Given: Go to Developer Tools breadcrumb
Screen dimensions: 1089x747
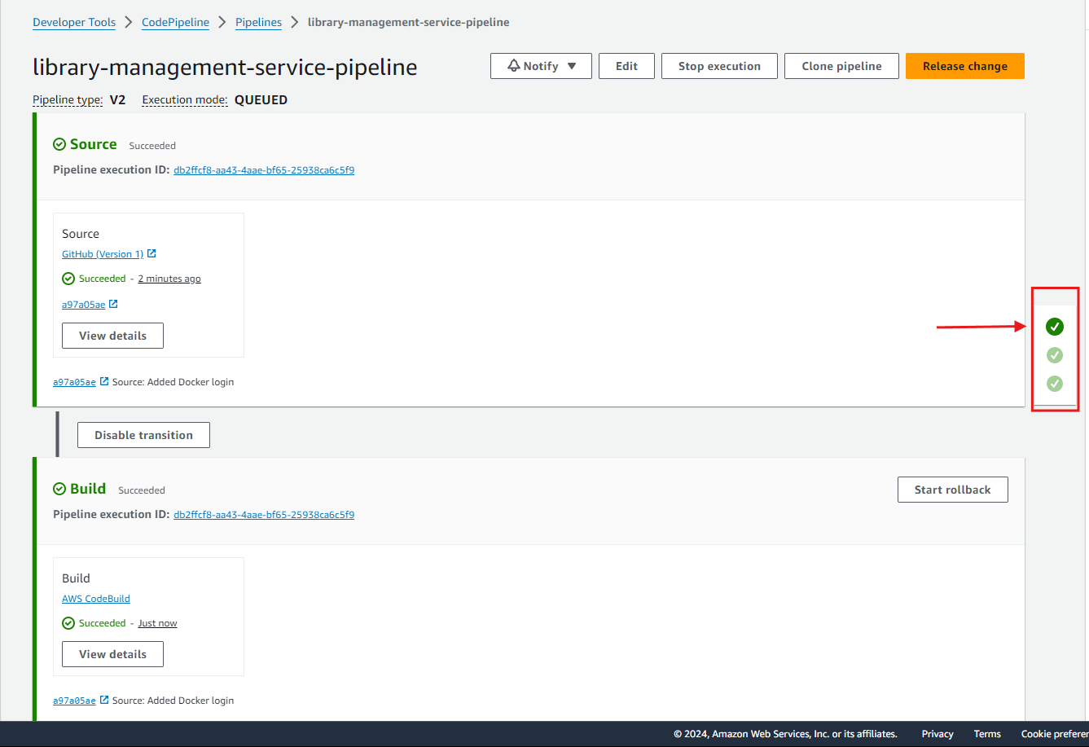Looking at the screenshot, I should pos(74,22).
